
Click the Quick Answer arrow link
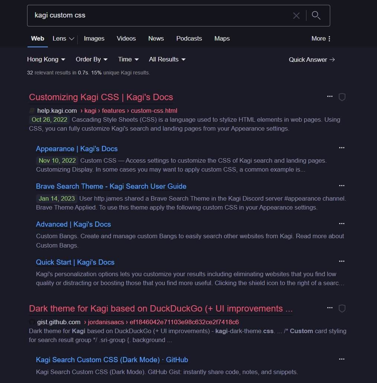click(312, 60)
